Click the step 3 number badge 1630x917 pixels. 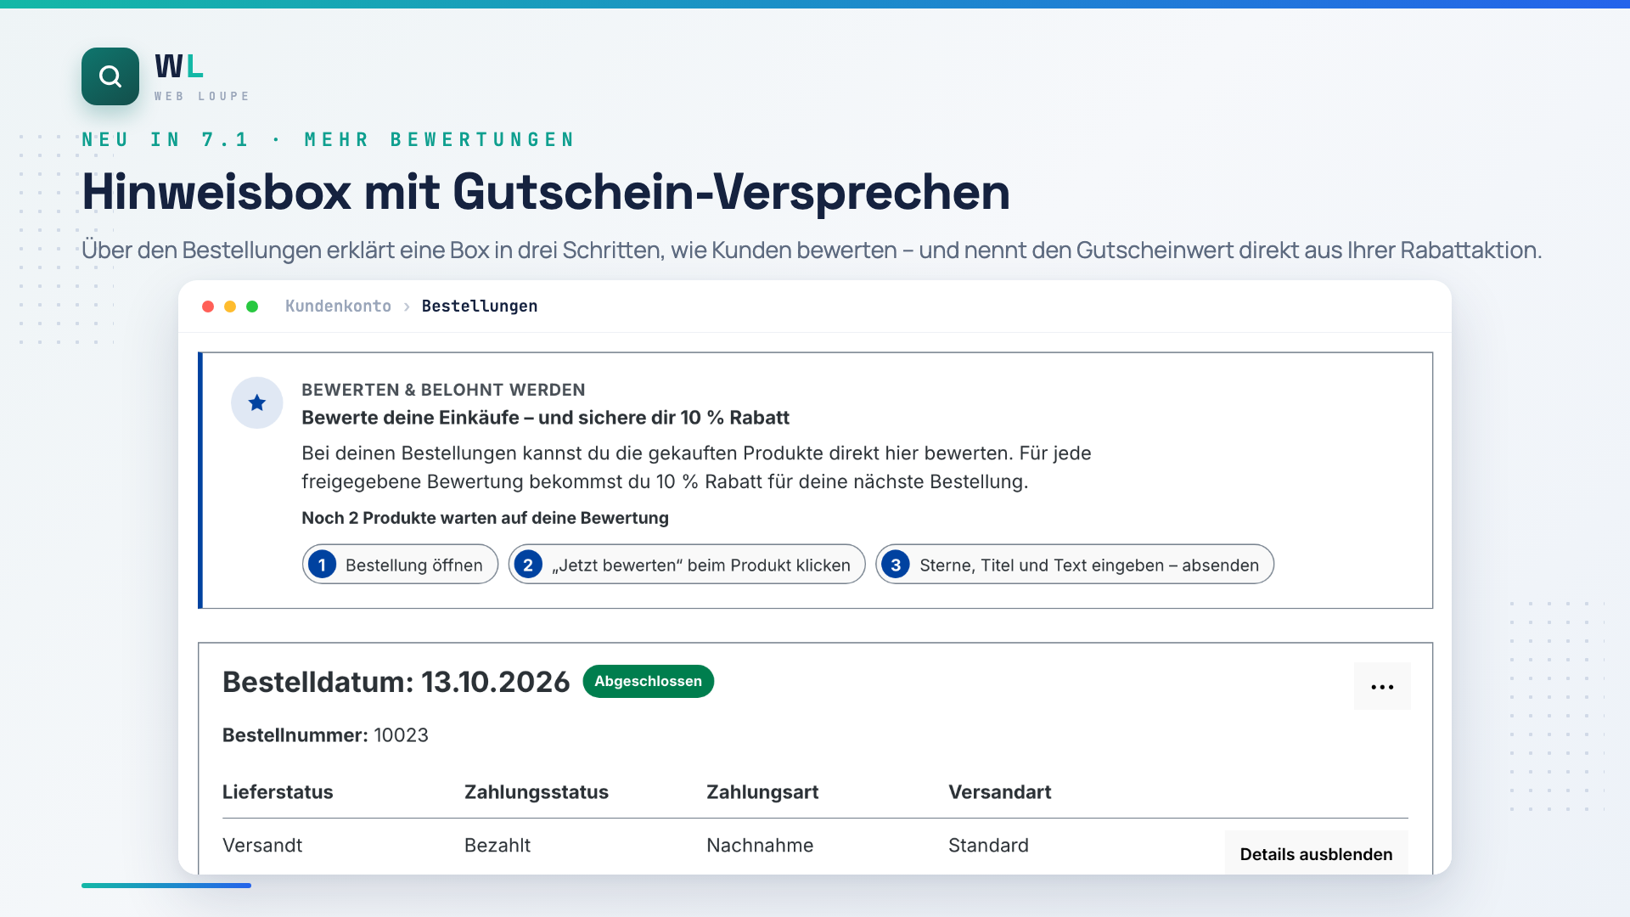[x=896, y=565]
